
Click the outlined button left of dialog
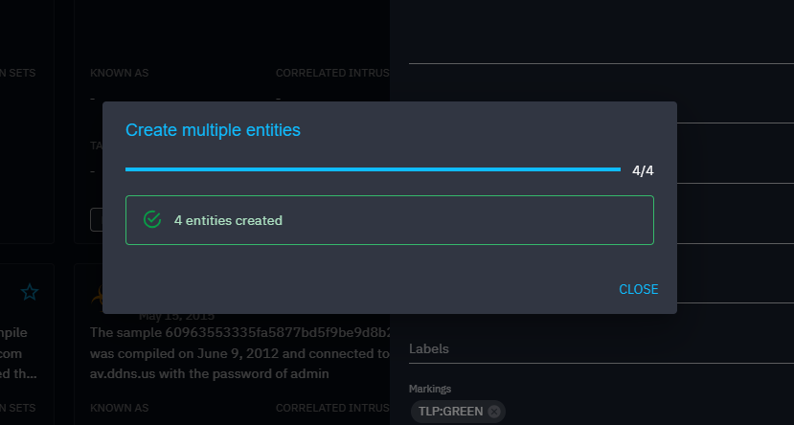[x=96, y=219]
